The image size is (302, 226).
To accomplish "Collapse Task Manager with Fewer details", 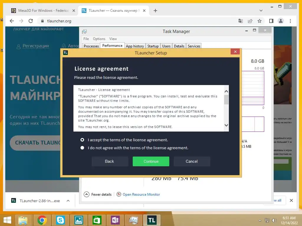I will (x=98, y=195).
